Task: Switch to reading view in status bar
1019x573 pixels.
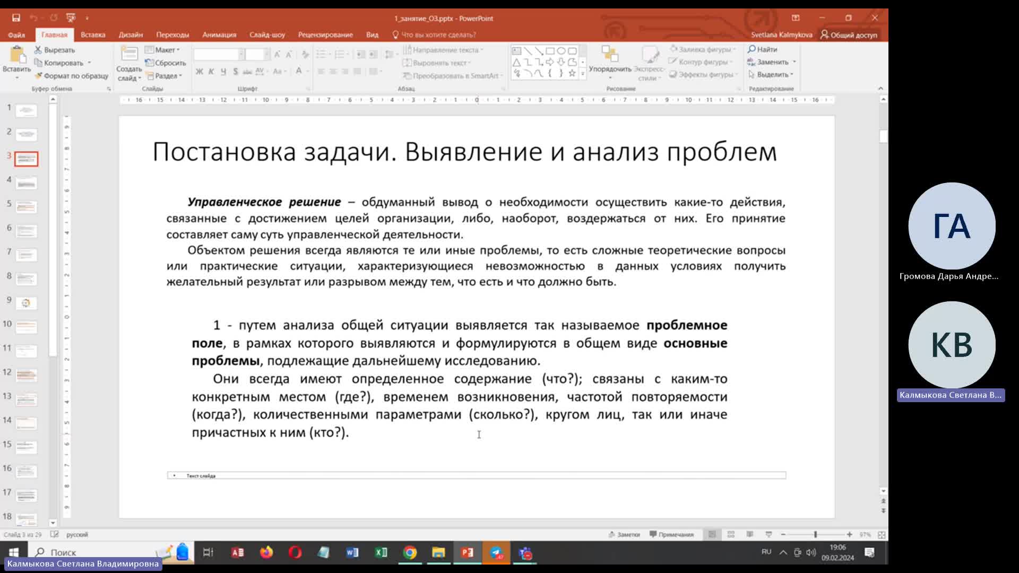Action: (749, 534)
